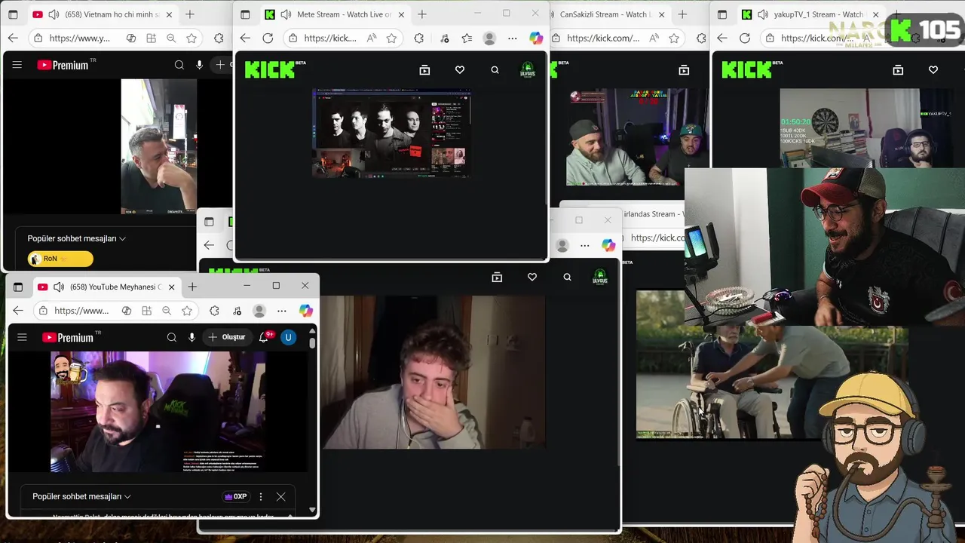The width and height of the screenshot is (965, 543).
Task: Open Kick following heart in yakupTV_1 window
Action: [933, 69]
